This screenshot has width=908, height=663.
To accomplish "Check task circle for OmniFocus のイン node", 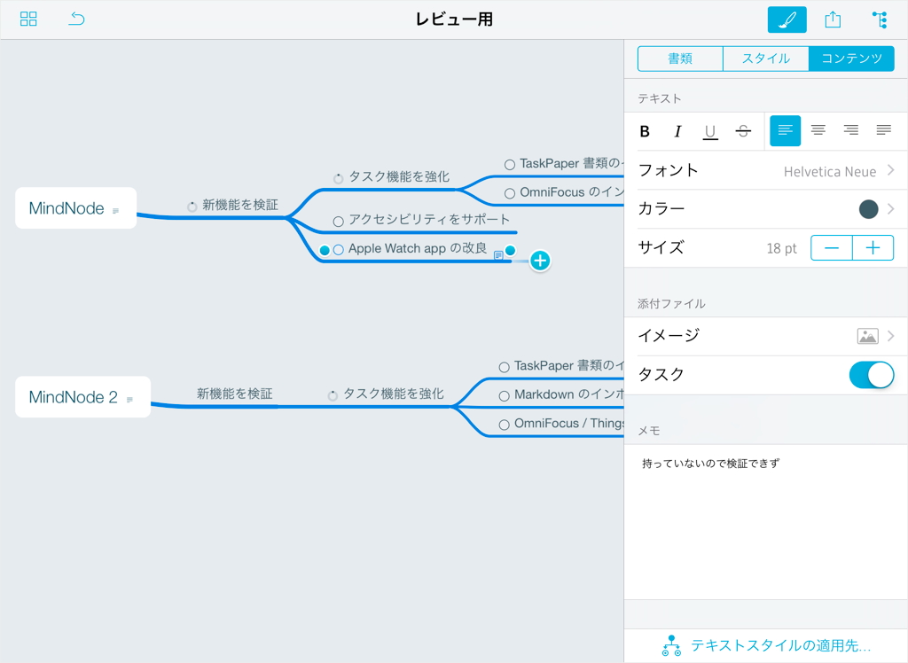I will click(510, 193).
